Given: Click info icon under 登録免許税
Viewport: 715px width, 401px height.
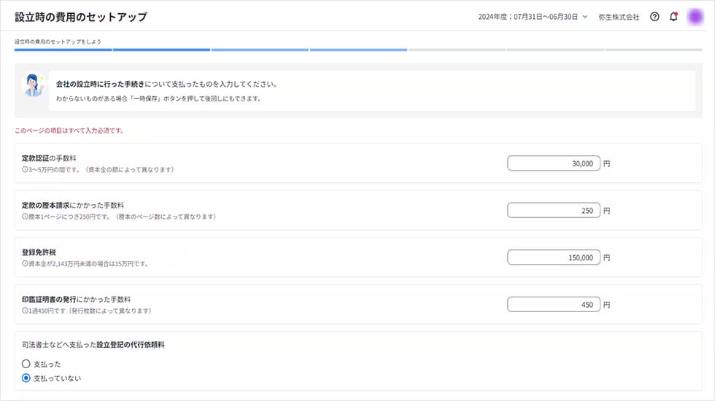Looking at the screenshot, I should [x=25, y=264].
